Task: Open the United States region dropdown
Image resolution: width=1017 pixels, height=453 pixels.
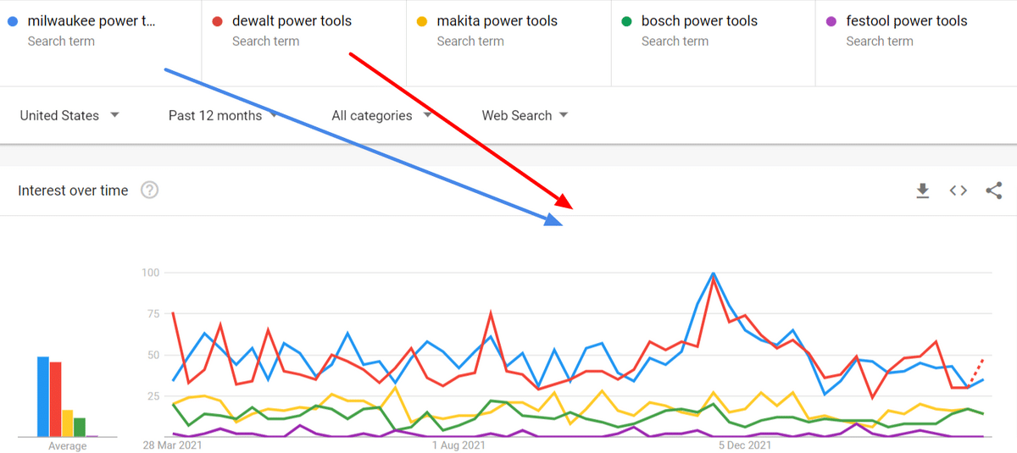Action: (69, 115)
